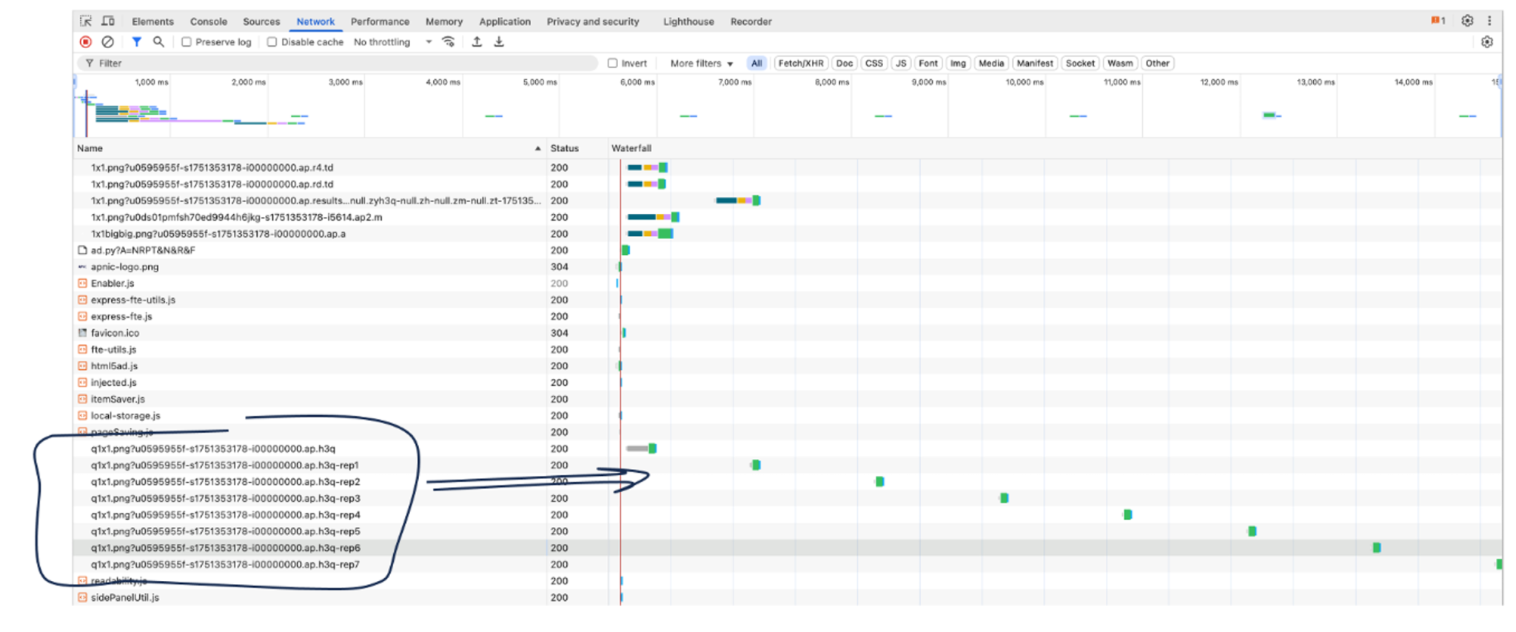This screenshot has height=632, width=1516.
Task: Expand the More filters dropdown
Action: click(701, 64)
